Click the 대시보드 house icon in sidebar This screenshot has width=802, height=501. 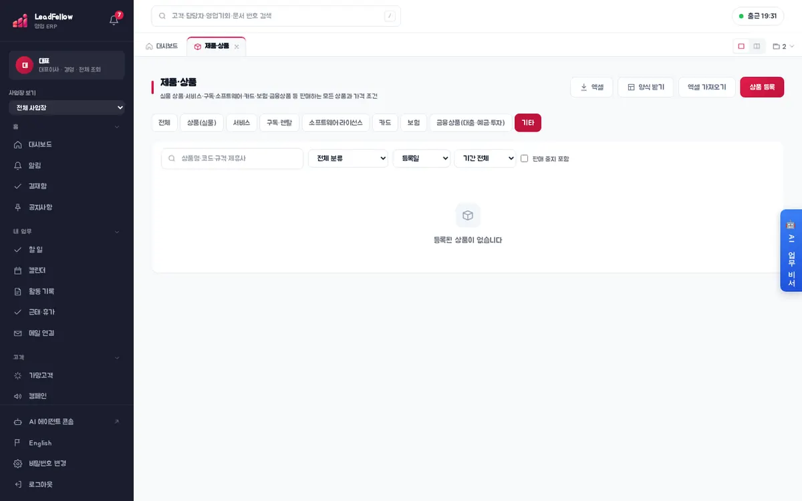(18, 144)
